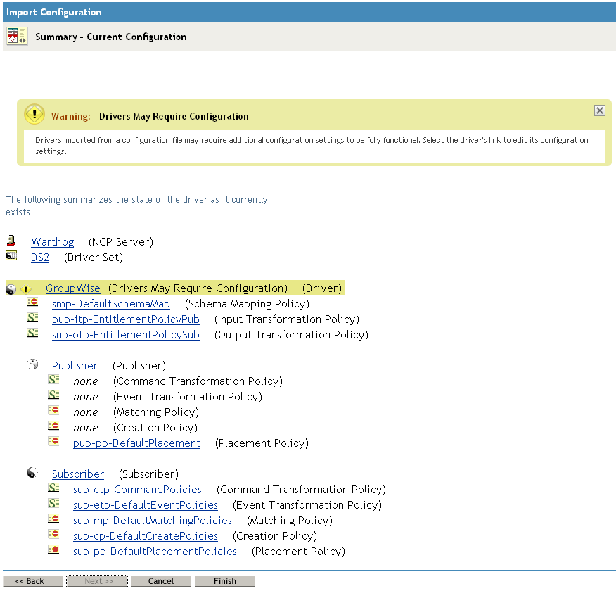Click "none" beside Publisher Creation Policy
The width and height of the screenshot is (616, 591).
click(86, 428)
